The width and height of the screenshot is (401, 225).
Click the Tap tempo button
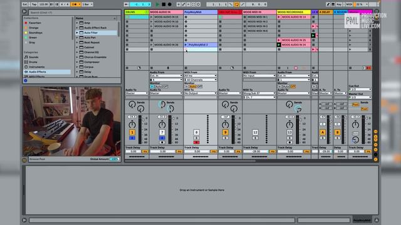tap(34, 4)
